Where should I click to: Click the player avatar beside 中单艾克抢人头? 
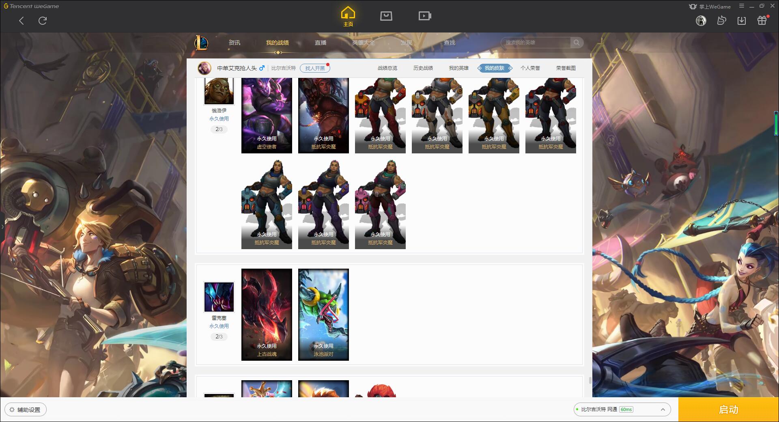[204, 68]
